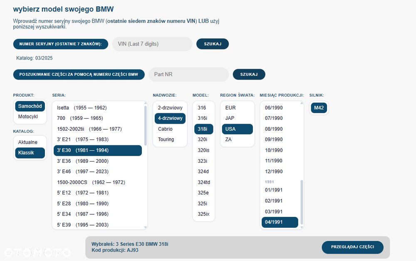Pick the 325i model
Screen dimensions: 416x261
point(203,204)
